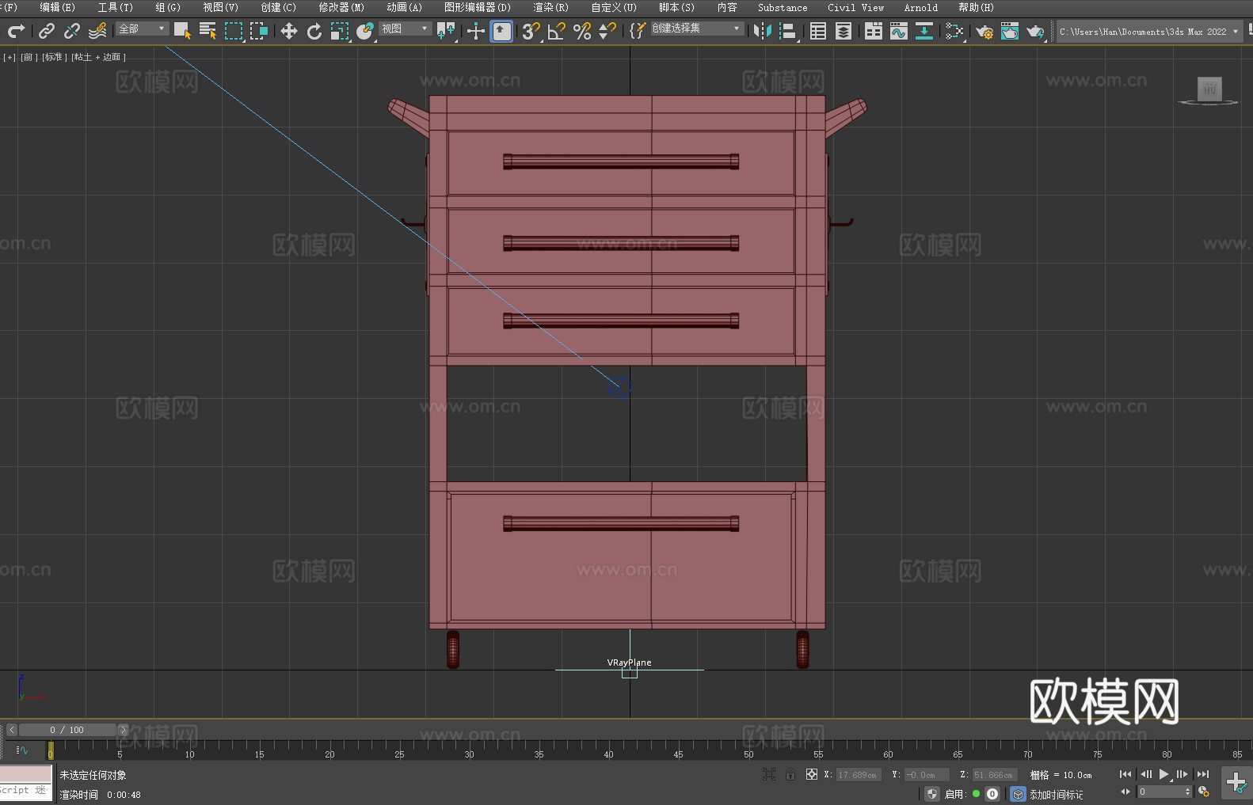The height and width of the screenshot is (805, 1253).
Task: Select the Link objects tool
Action: tap(47, 31)
